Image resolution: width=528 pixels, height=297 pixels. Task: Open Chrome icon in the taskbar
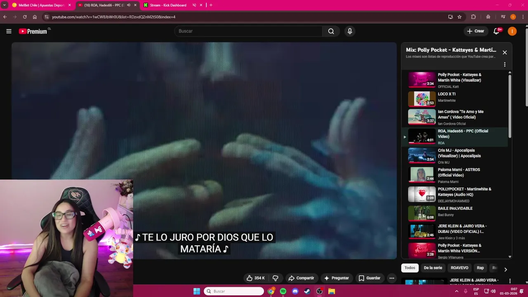[x=271, y=291]
